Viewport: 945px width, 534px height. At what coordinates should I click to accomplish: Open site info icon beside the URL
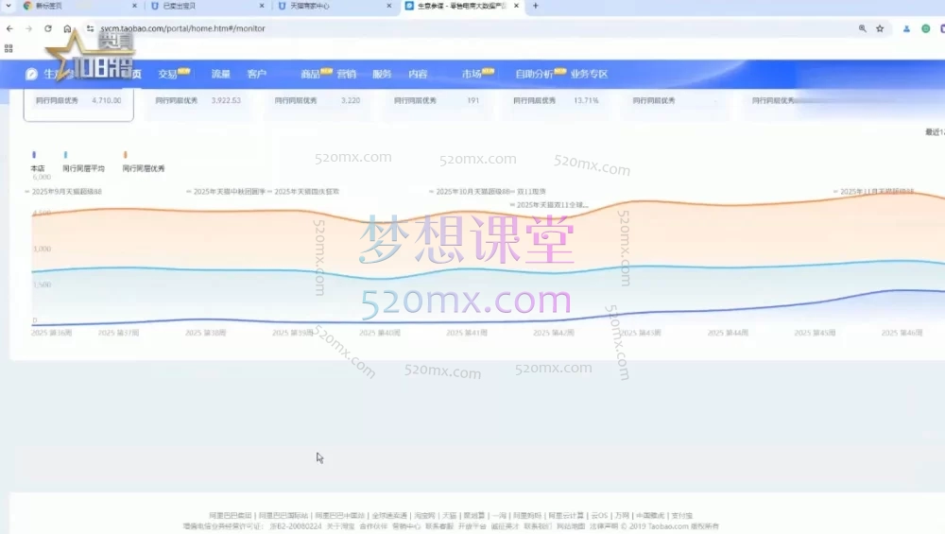click(90, 28)
